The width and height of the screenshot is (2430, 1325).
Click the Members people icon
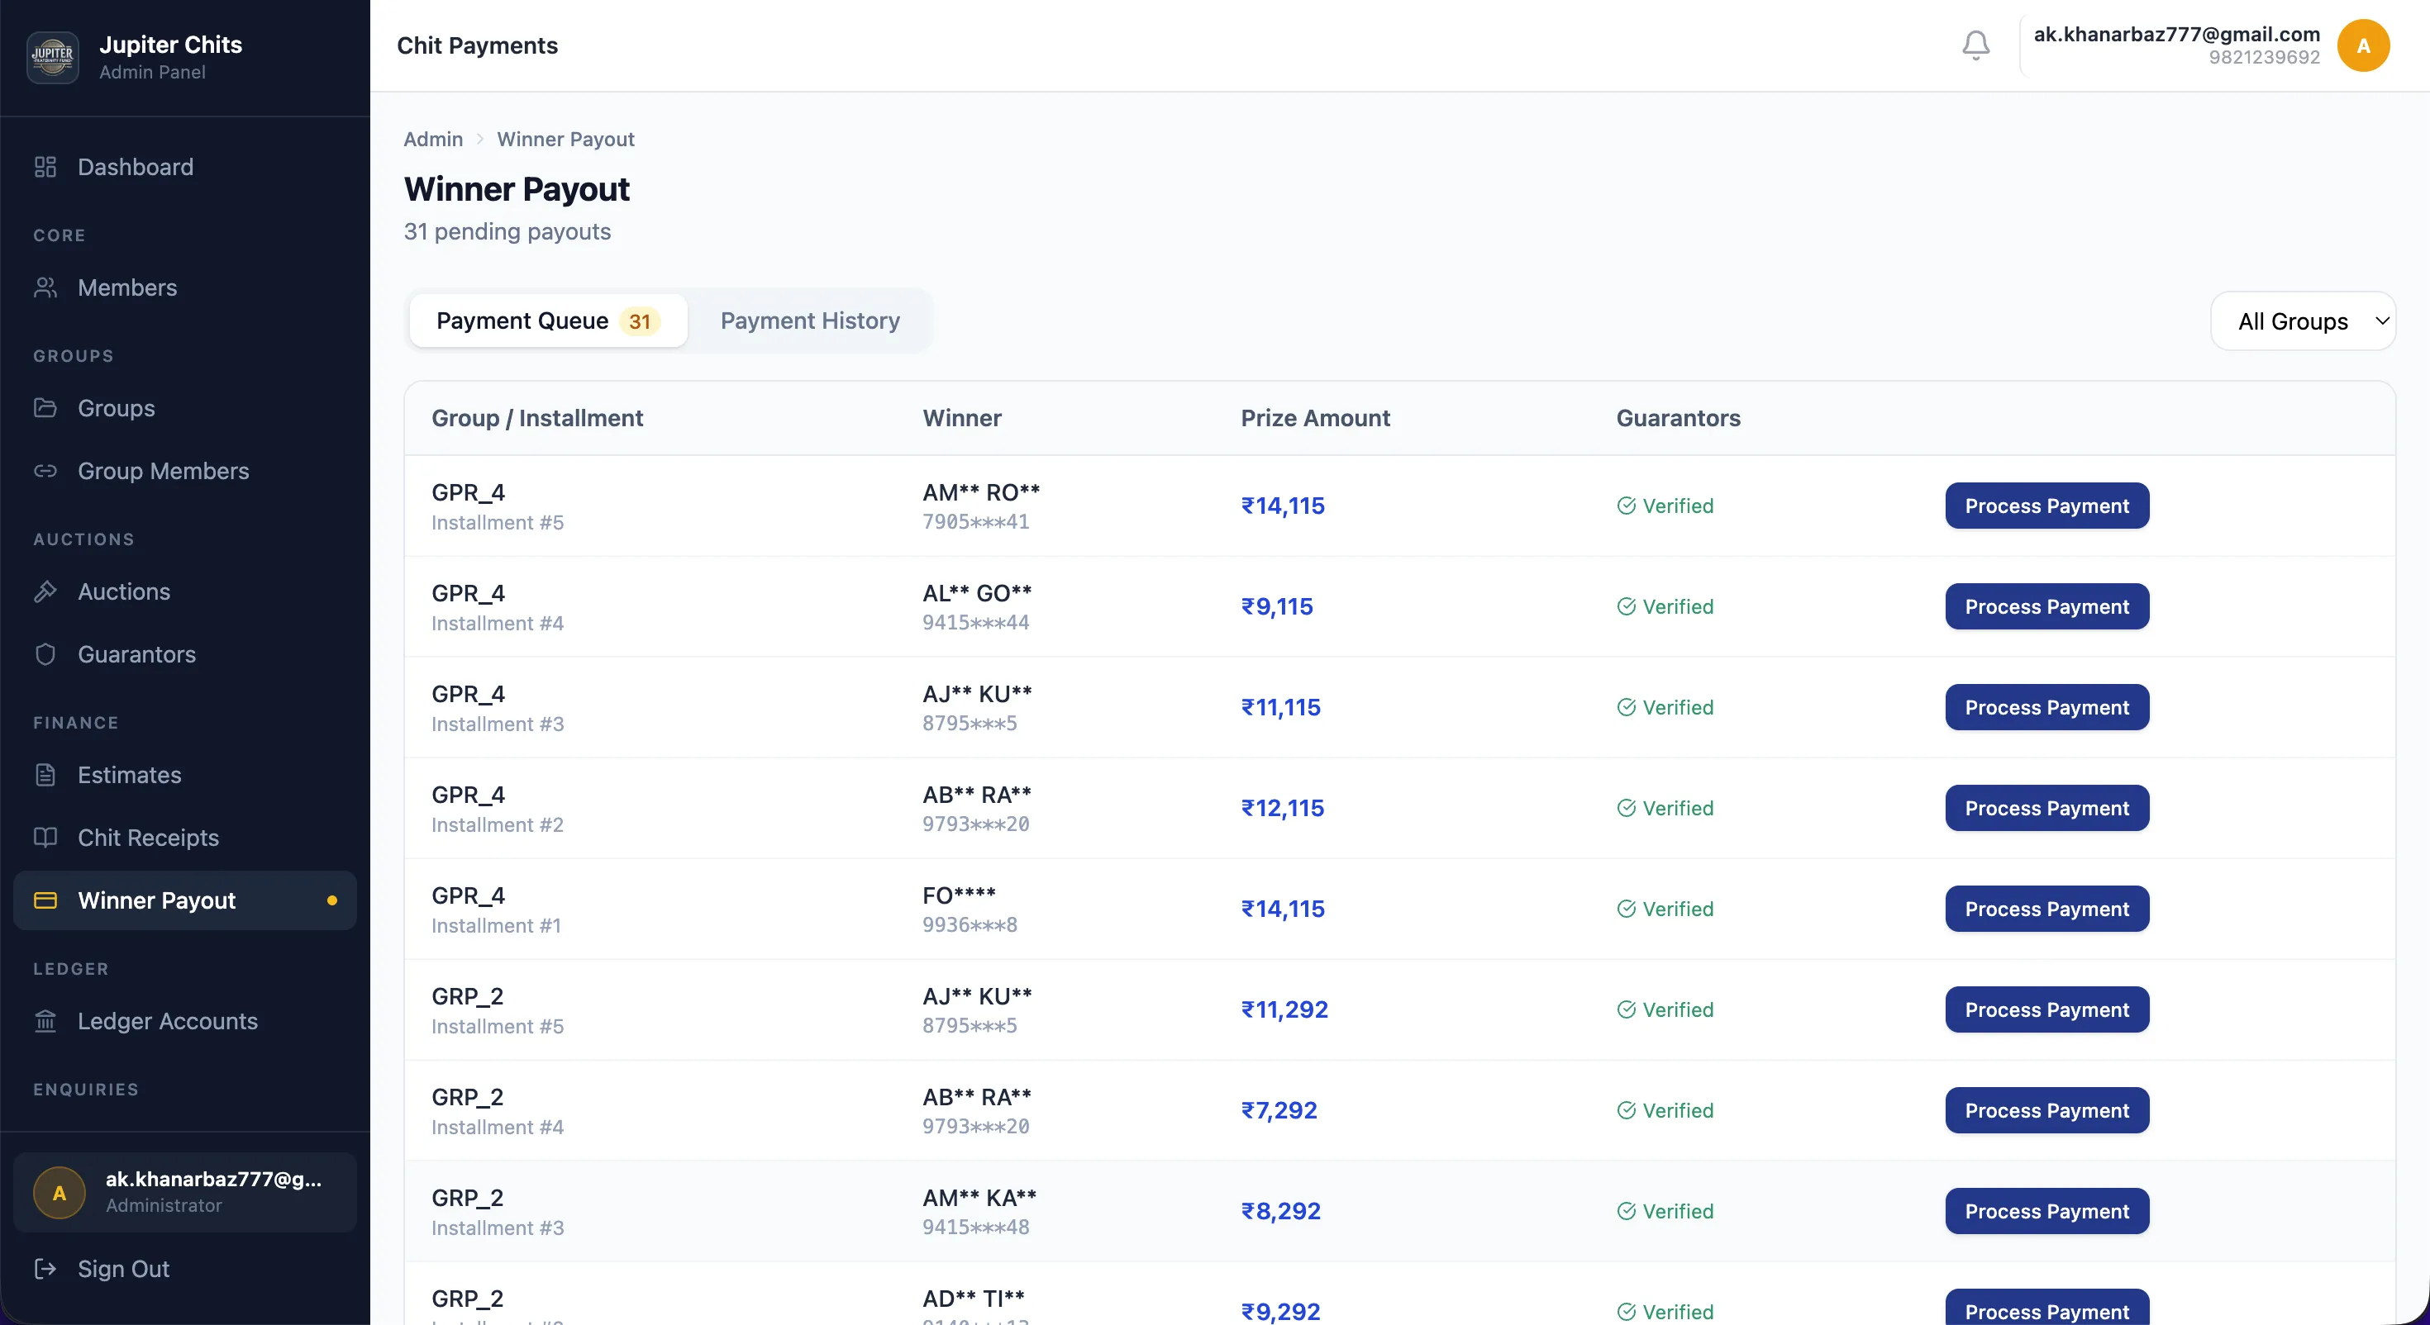point(45,287)
